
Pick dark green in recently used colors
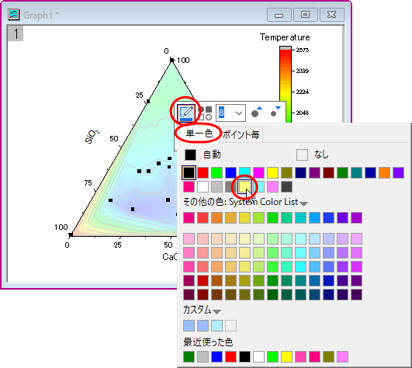point(189,356)
